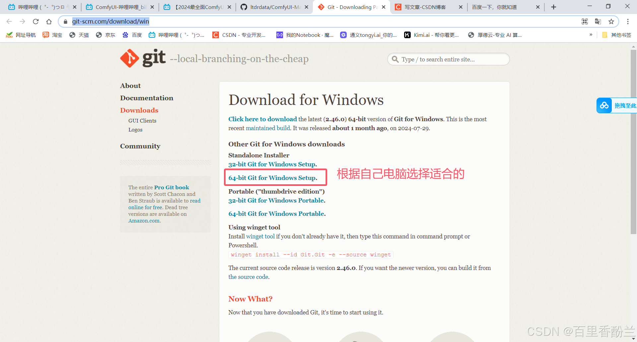This screenshot has width=637, height=342.
Task: Open the 其他书签 folder
Action: 616,35
